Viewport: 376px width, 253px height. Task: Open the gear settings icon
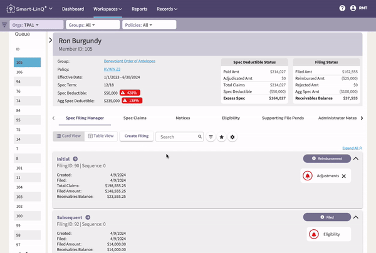232,137
